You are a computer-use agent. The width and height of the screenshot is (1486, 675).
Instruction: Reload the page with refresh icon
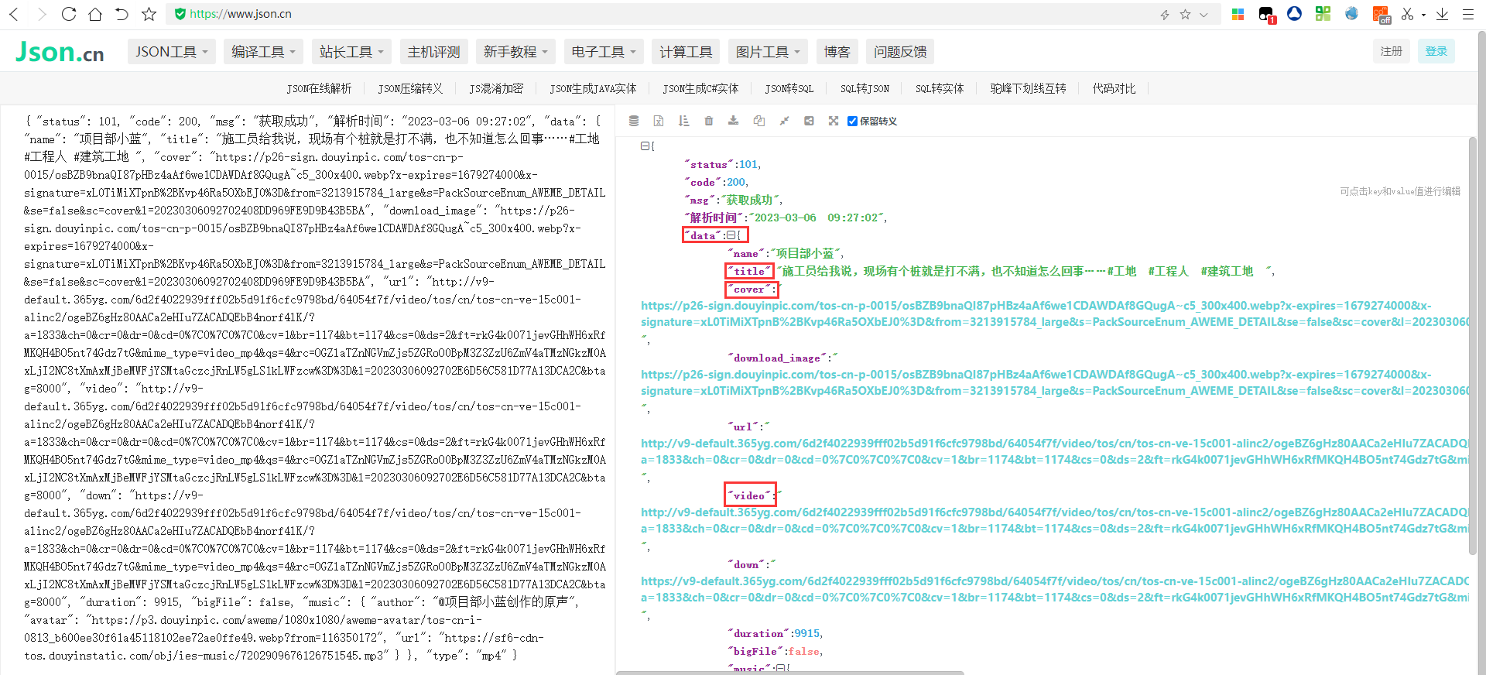pyautogui.click(x=69, y=14)
